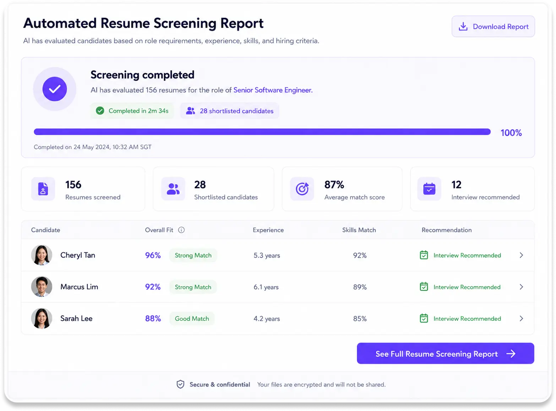Click the 92% overall fit score
Image resolution: width=556 pixels, height=411 pixels.
pyautogui.click(x=153, y=287)
